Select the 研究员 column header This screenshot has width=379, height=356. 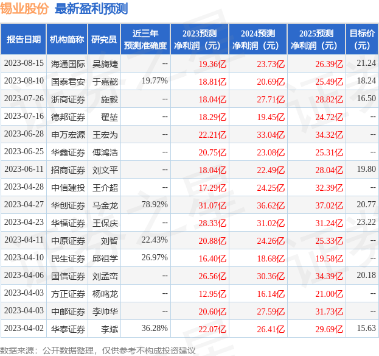pyautogui.click(x=104, y=39)
